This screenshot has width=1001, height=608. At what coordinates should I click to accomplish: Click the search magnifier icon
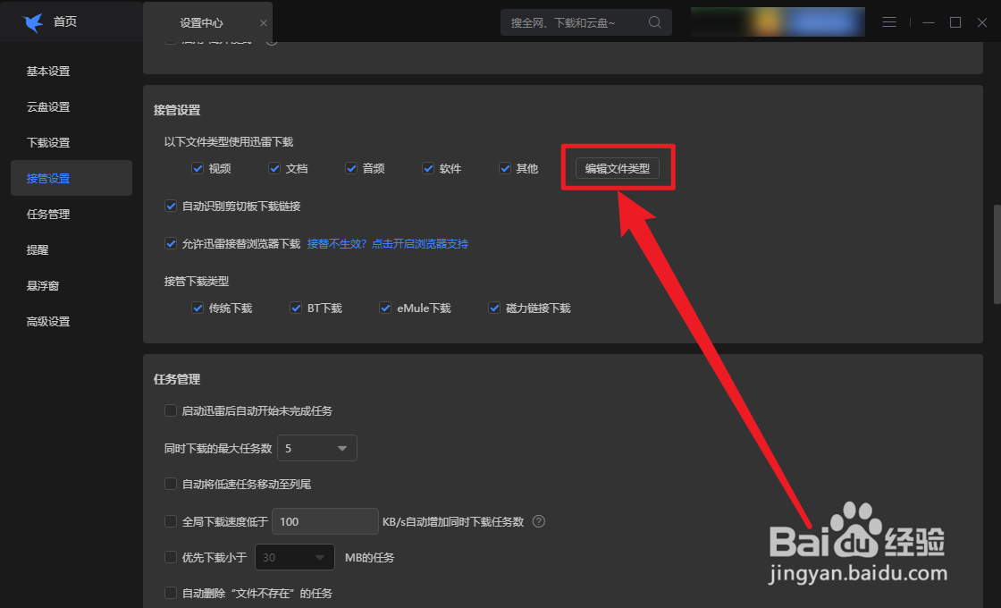[655, 21]
